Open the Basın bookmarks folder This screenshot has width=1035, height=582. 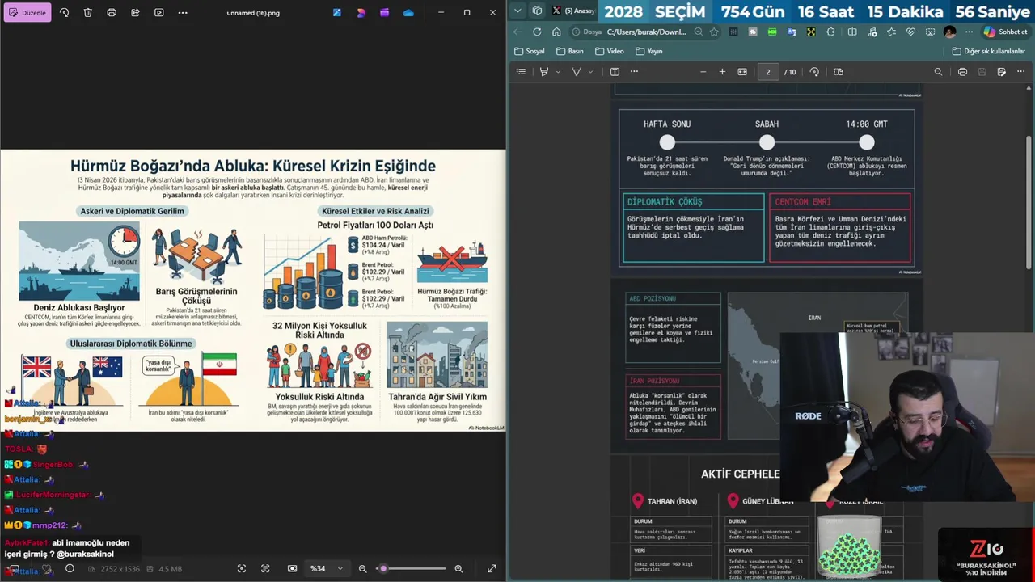[569, 51]
